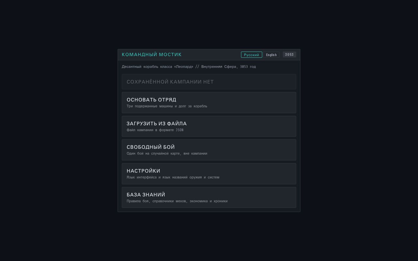Click the word ЗНАНИЙ in knowledge base button
Image resolution: width=418 pixels, height=261 pixels.
click(x=154, y=194)
